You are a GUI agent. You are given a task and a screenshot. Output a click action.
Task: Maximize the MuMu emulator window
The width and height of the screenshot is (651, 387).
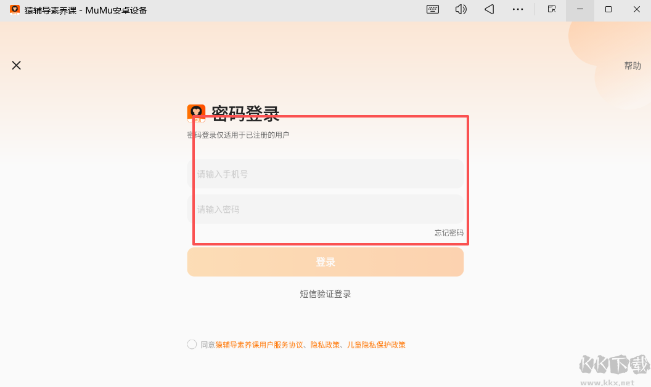608,9
